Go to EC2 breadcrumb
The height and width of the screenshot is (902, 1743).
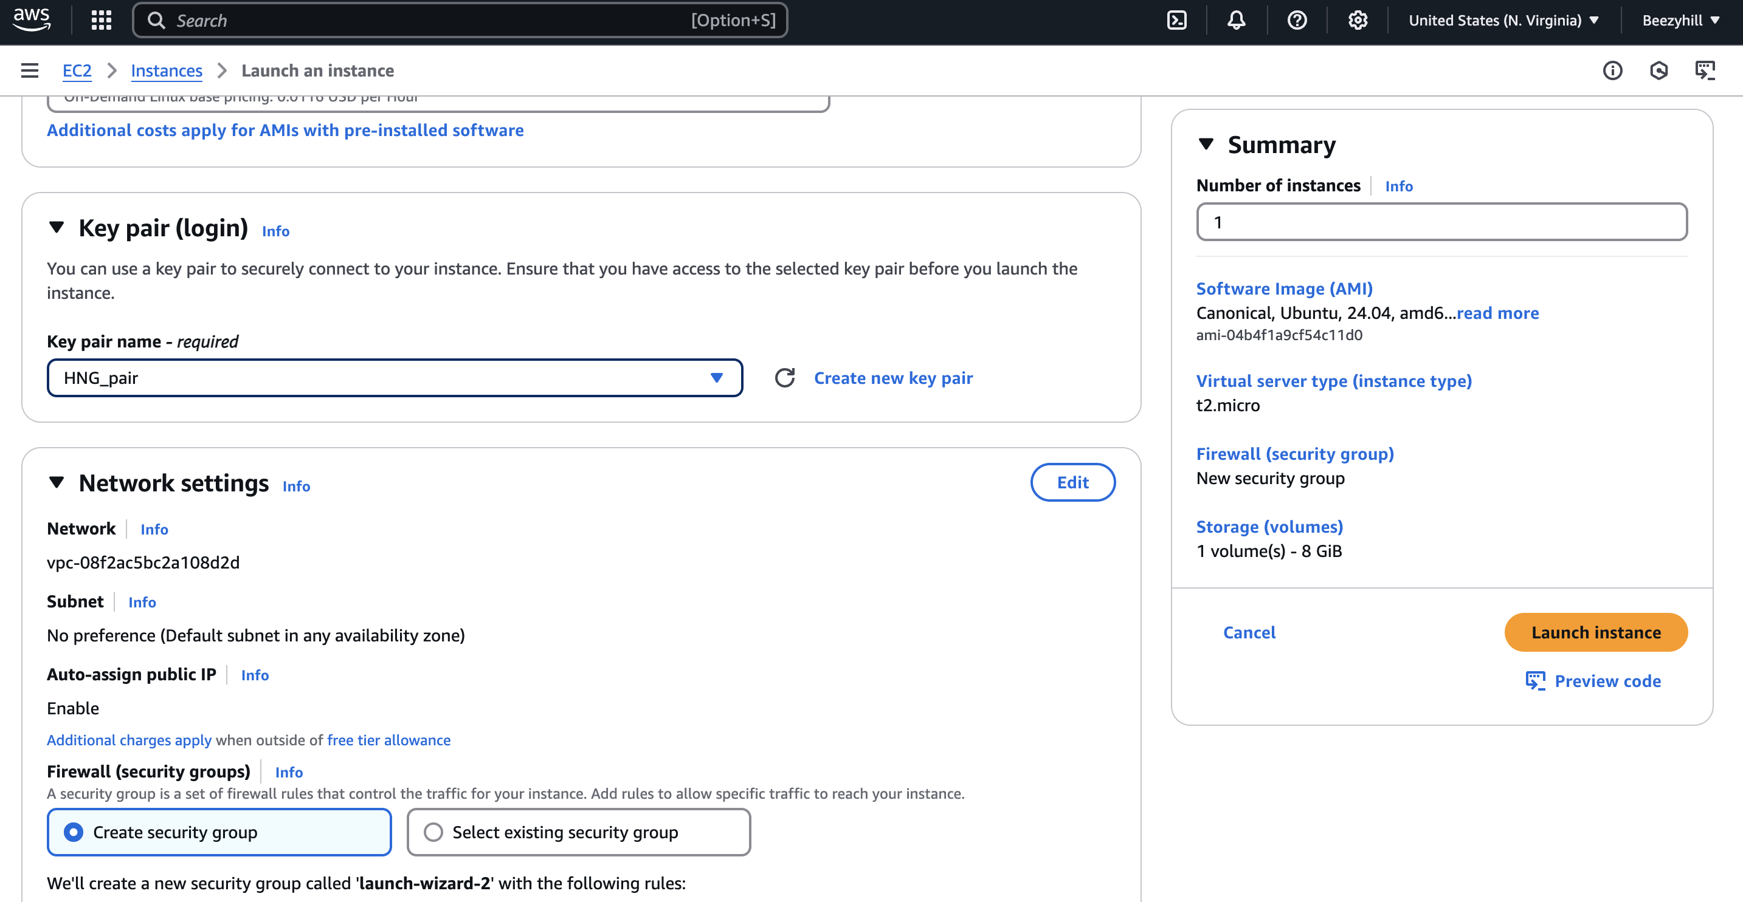[x=77, y=70]
